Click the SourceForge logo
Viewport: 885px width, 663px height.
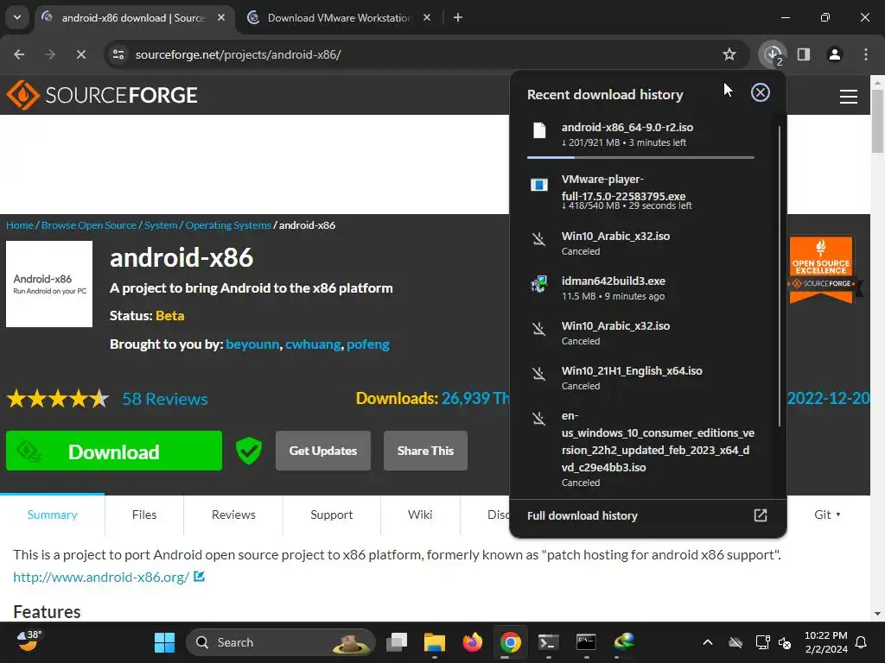point(102,95)
